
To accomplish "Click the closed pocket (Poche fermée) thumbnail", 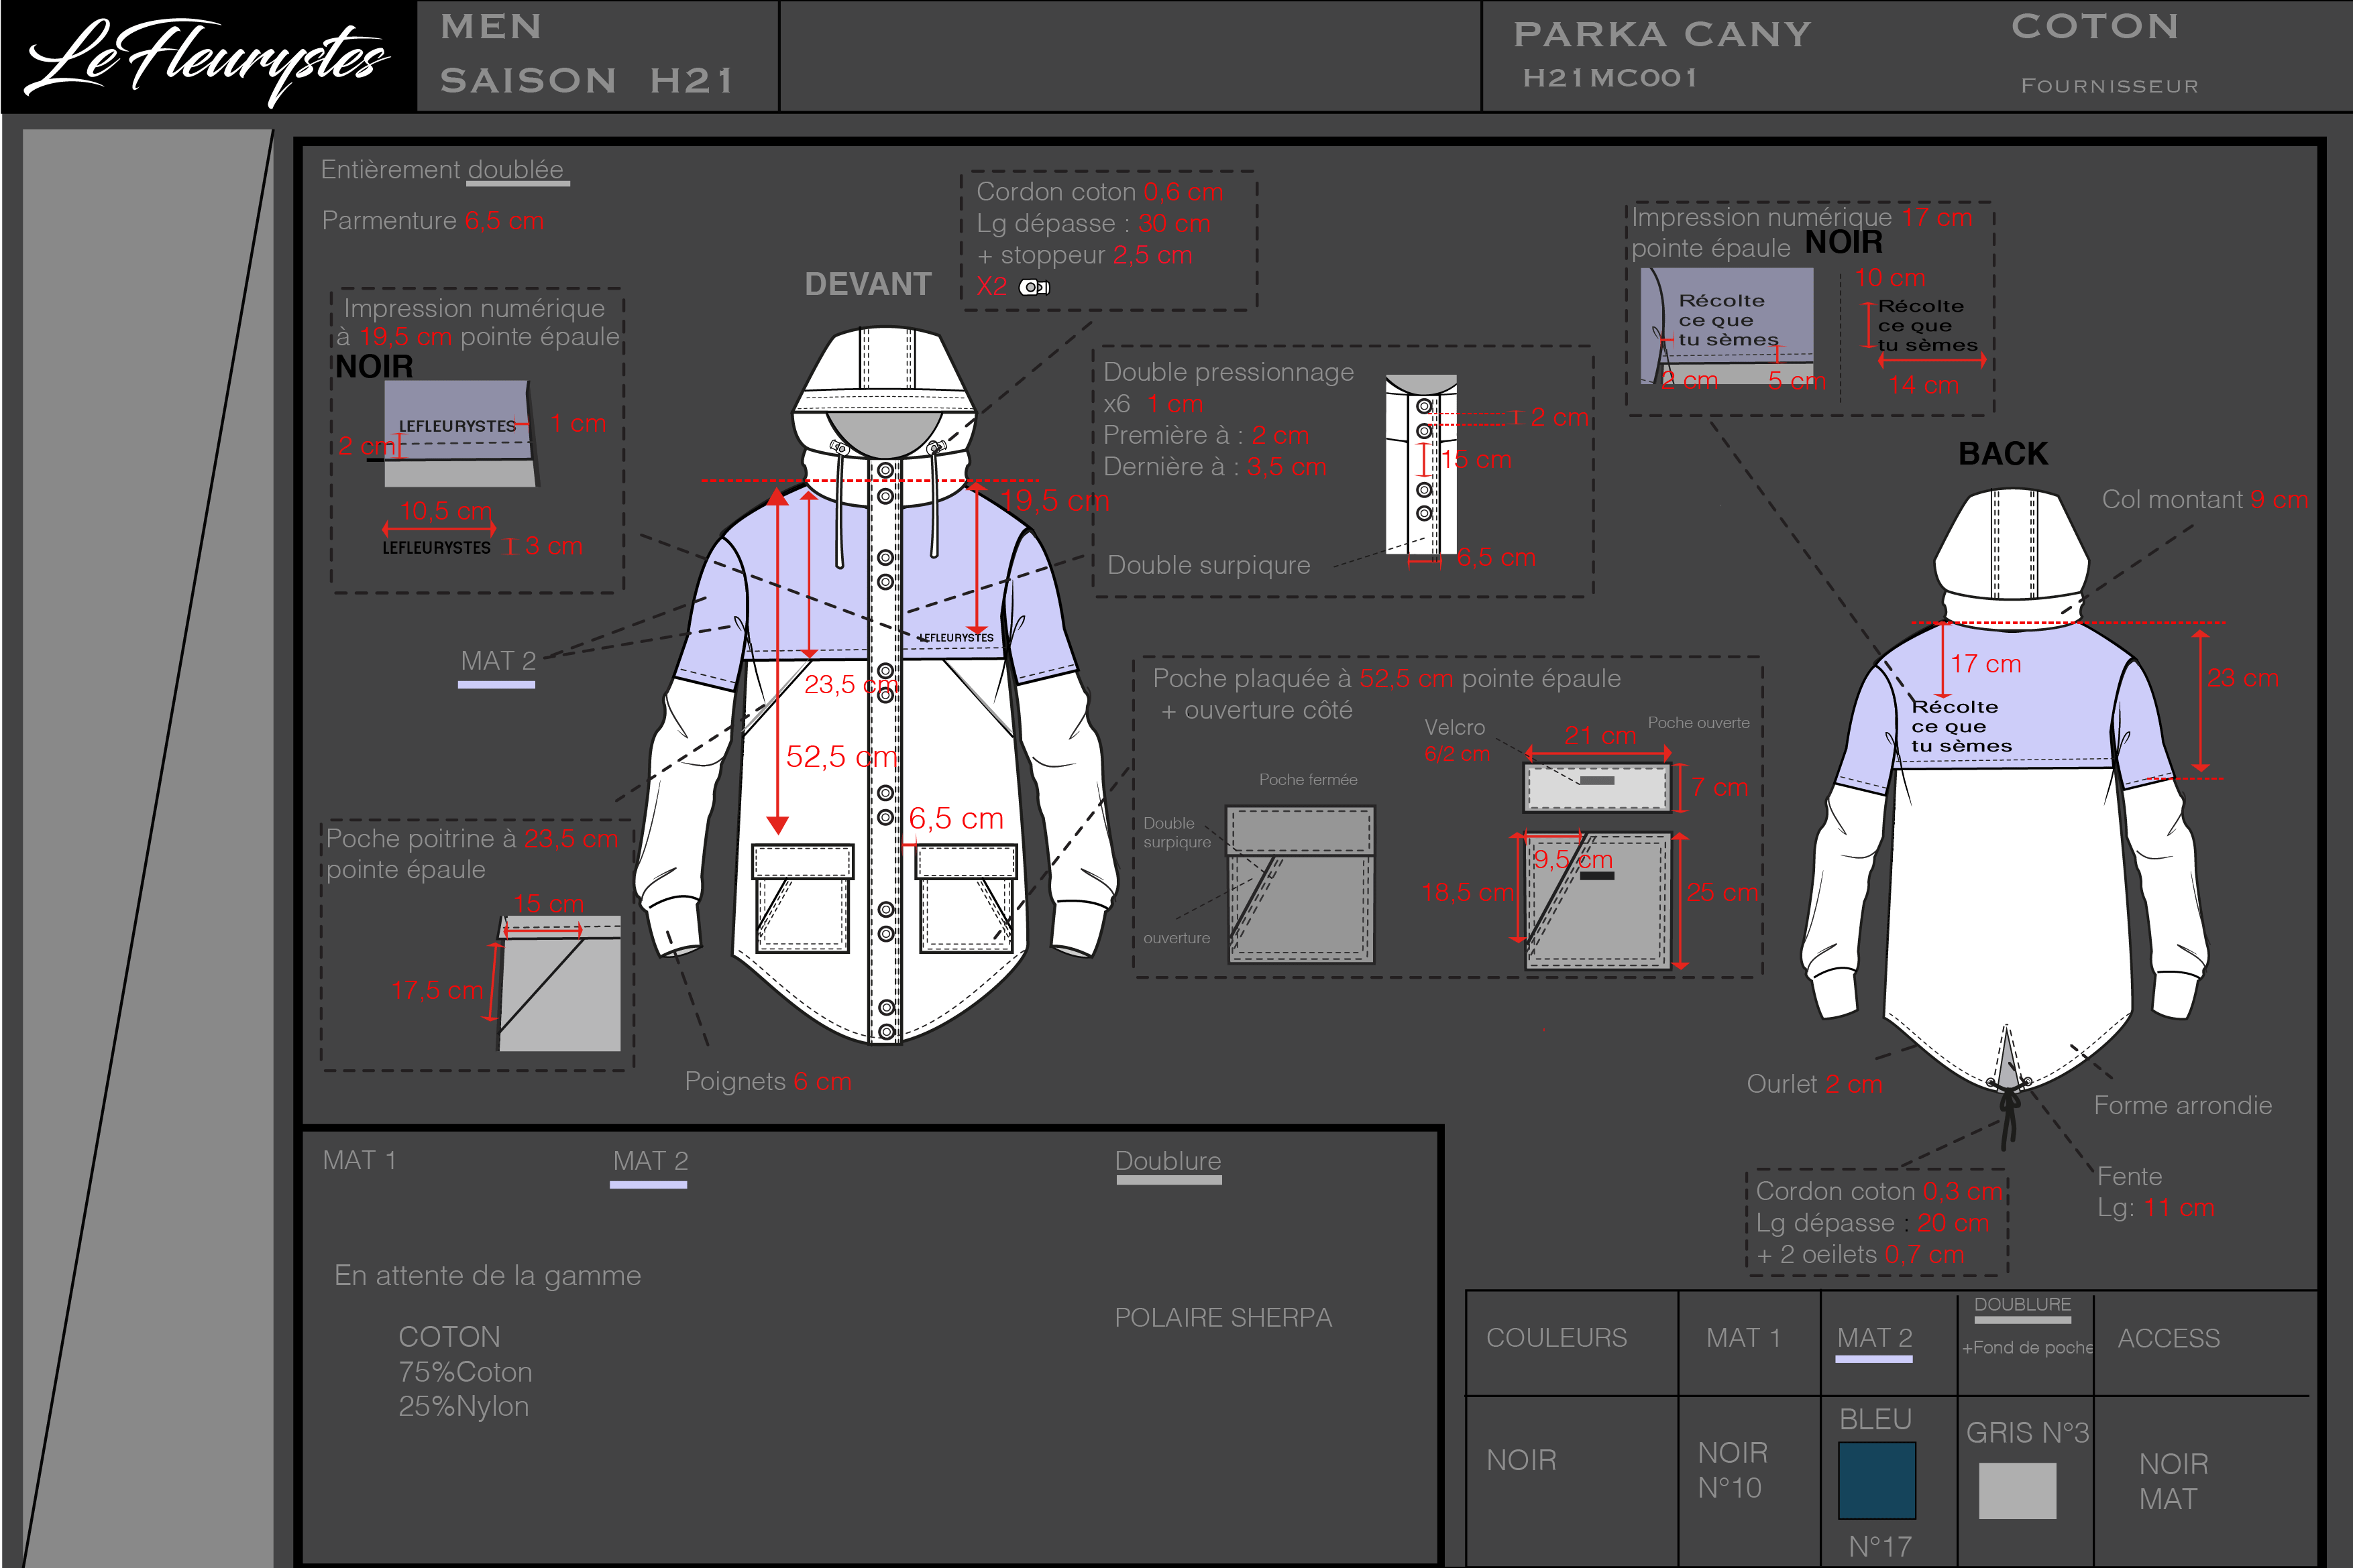I will tap(1301, 884).
